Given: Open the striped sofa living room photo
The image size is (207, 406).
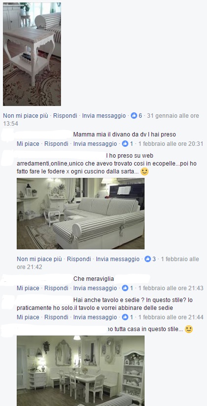Looking at the screenshot, I should [81, 213].
